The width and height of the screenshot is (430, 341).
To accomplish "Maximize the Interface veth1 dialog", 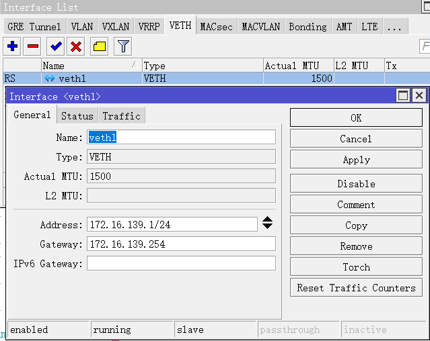I will [x=403, y=95].
